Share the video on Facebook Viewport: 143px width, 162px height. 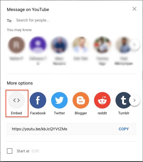pos(38,100)
